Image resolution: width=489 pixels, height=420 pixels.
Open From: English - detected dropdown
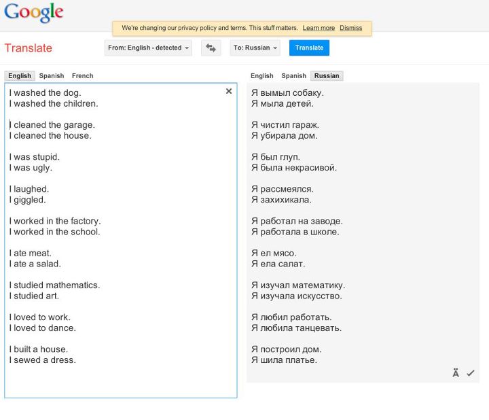click(148, 48)
